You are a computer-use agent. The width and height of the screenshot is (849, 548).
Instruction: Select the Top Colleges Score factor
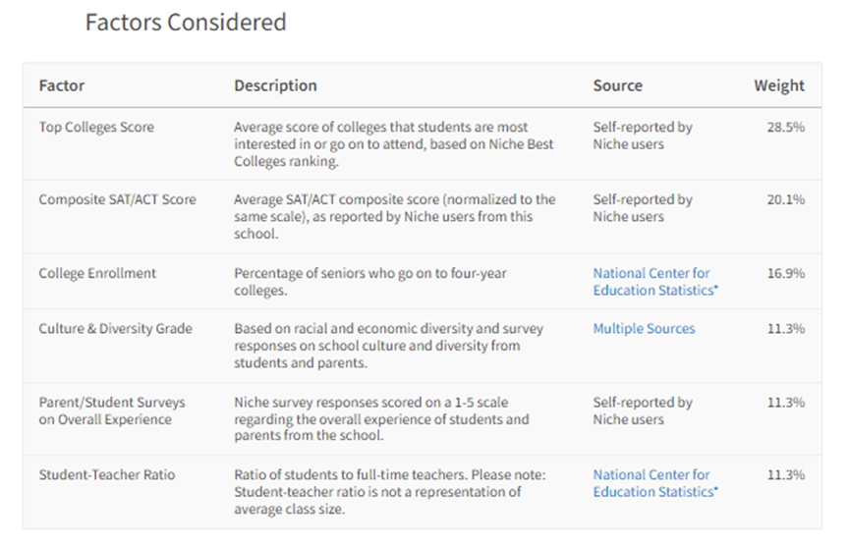96,127
